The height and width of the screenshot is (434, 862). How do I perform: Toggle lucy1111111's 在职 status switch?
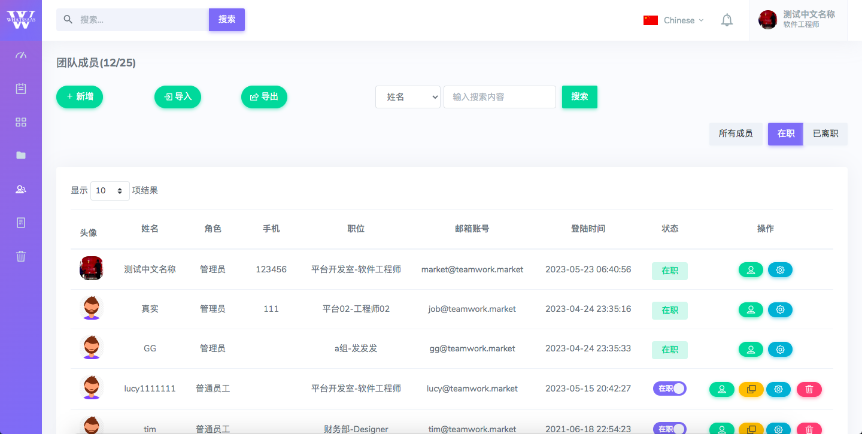pyautogui.click(x=670, y=388)
